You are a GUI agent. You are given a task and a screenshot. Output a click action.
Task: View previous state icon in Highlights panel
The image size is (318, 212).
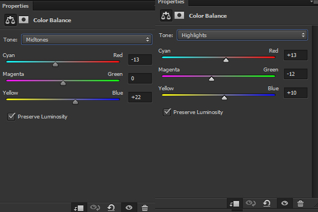coord(251,203)
